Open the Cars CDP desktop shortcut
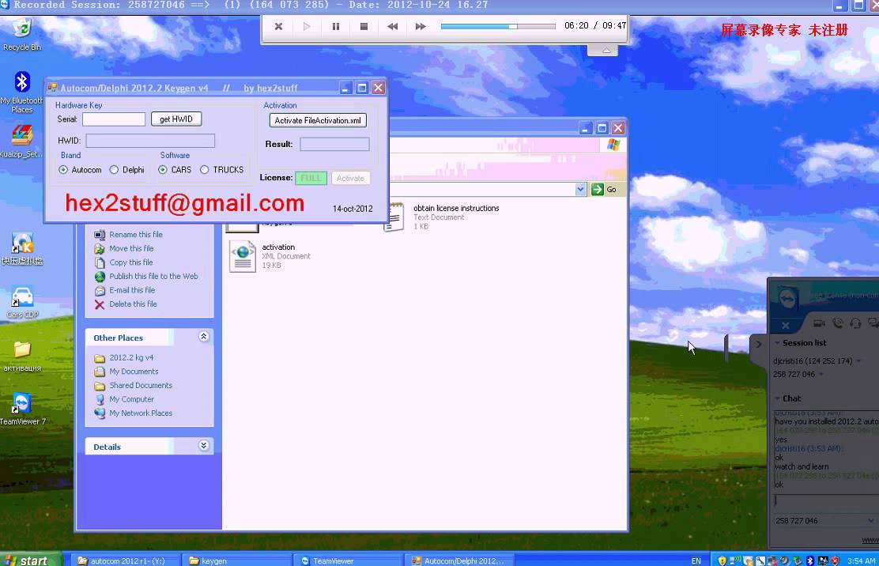The height and width of the screenshot is (566, 879). click(x=22, y=303)
